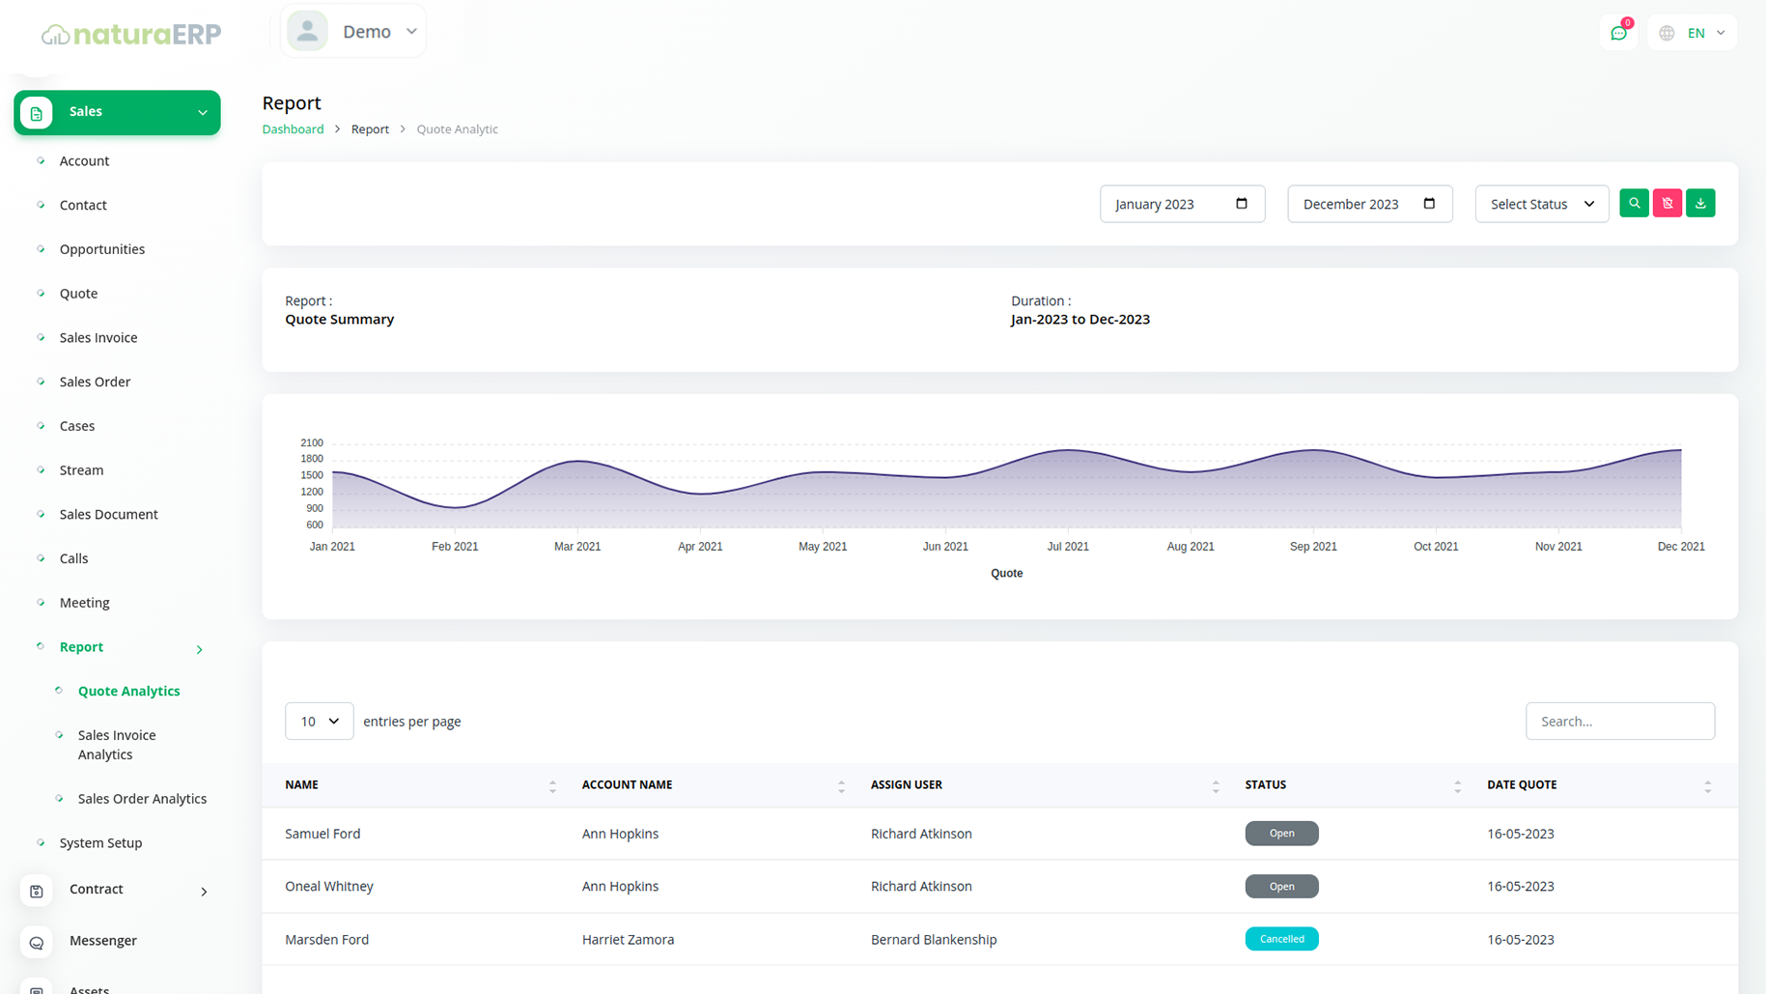Expand the Contract menu chevron
The width and height of the screenshot is (1766, 994).
tap(204, 891)
